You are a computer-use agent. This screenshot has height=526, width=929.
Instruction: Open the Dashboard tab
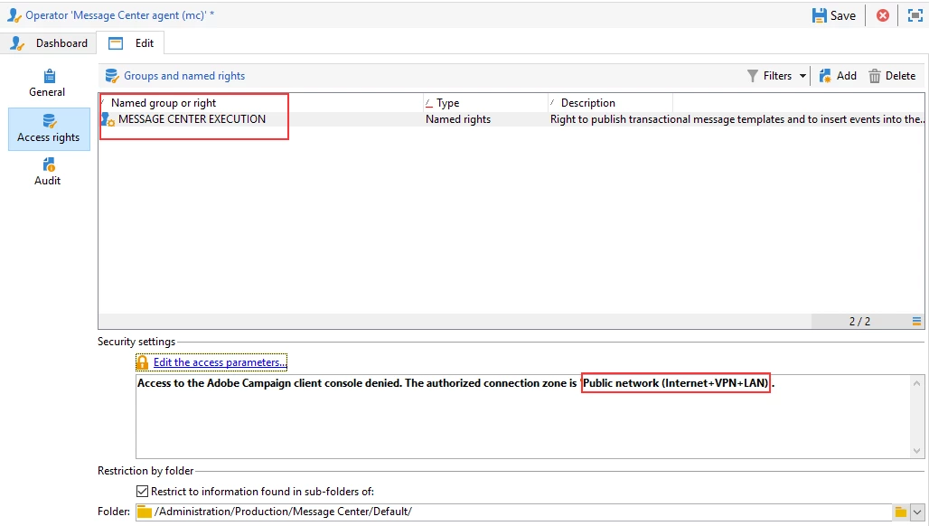(x=49, y=43)
